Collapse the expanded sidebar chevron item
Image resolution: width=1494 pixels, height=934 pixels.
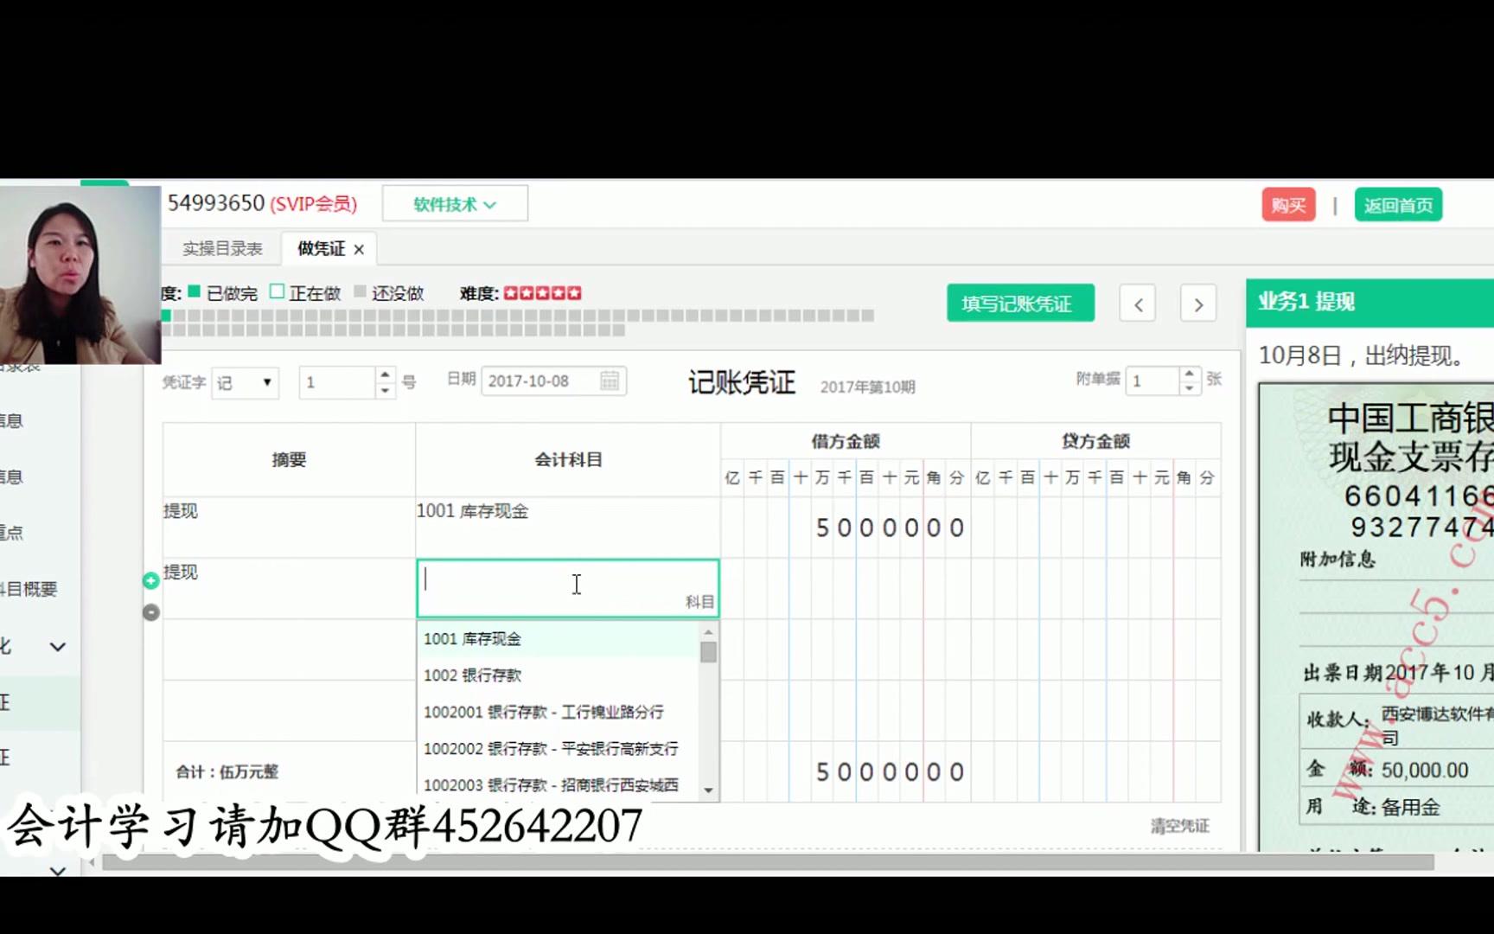[57, 646]
